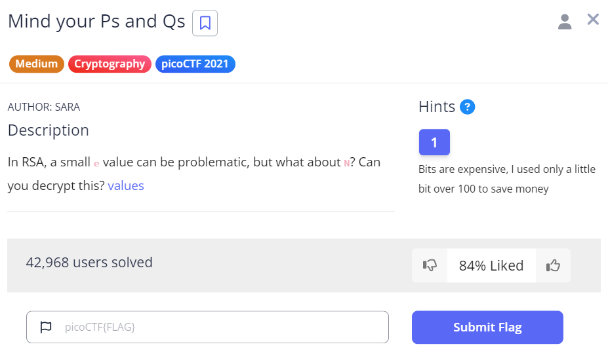
Task: Focus the picoCTF{FLAG} input field
Action: click(x=216, y=327)
